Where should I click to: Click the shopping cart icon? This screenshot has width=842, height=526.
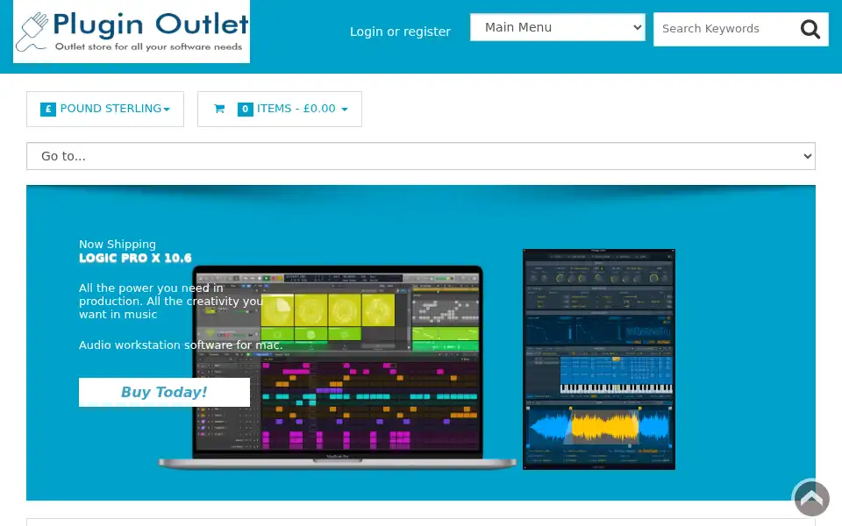pos(219,109)
